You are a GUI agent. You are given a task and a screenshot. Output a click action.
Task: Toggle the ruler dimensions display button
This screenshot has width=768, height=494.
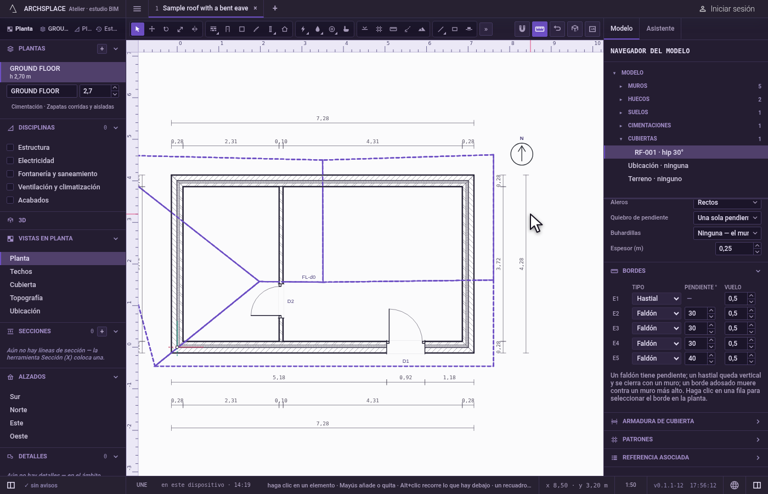540,29
